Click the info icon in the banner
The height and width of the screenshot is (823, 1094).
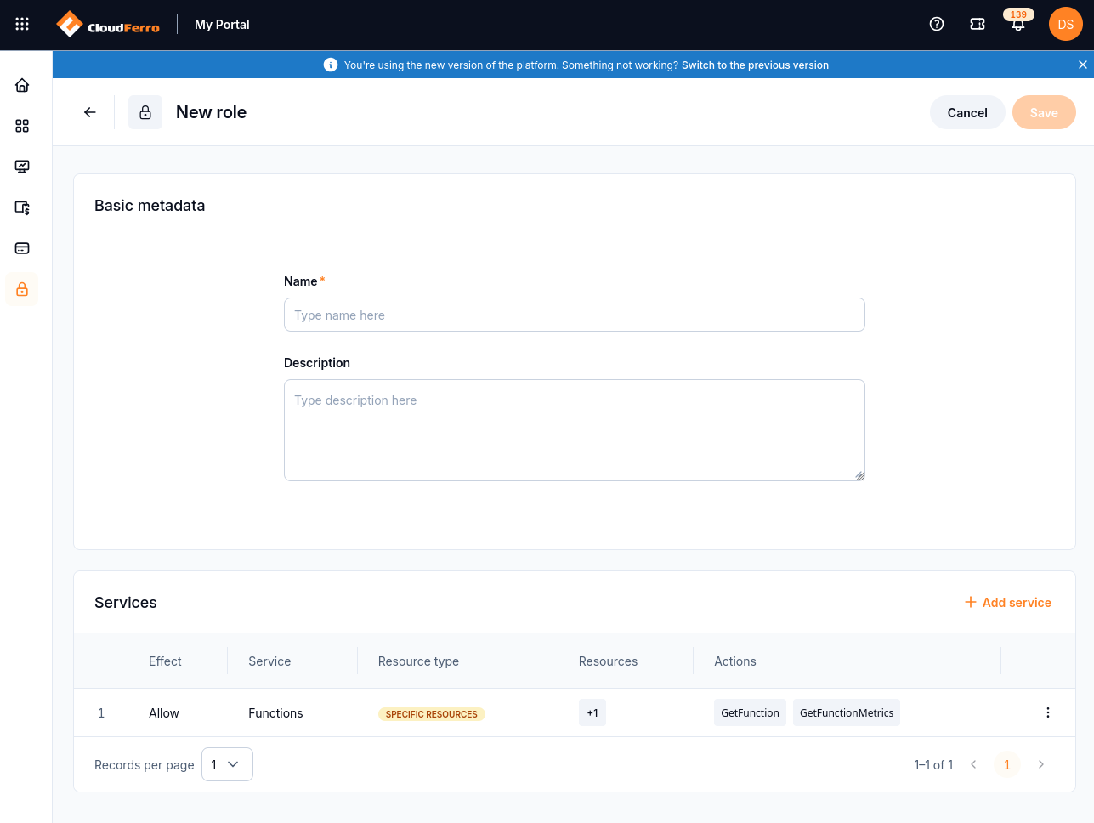[331, 65]
